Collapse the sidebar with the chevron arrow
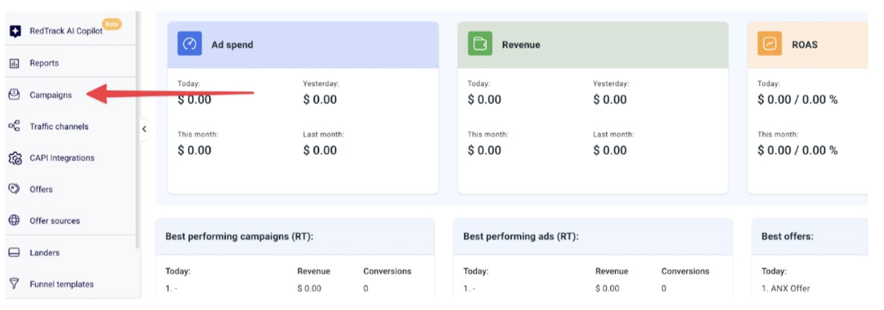This screenshot has height=310, width=884. click(x=144, y=129)
